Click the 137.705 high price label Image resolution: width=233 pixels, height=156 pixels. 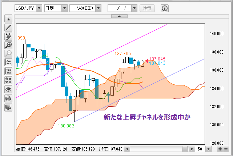[122, 54]
